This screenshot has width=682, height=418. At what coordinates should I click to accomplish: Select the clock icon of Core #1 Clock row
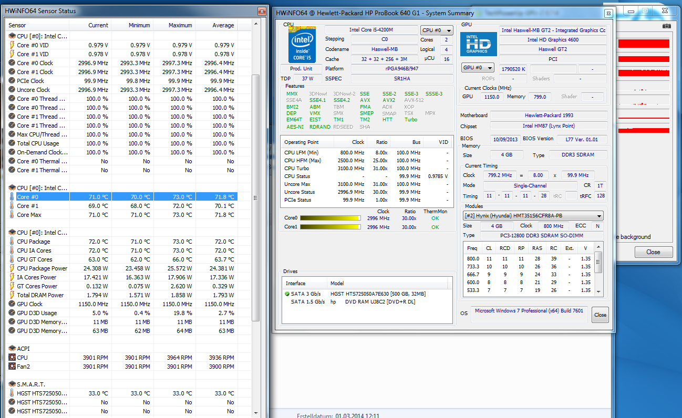pos(12,72)
